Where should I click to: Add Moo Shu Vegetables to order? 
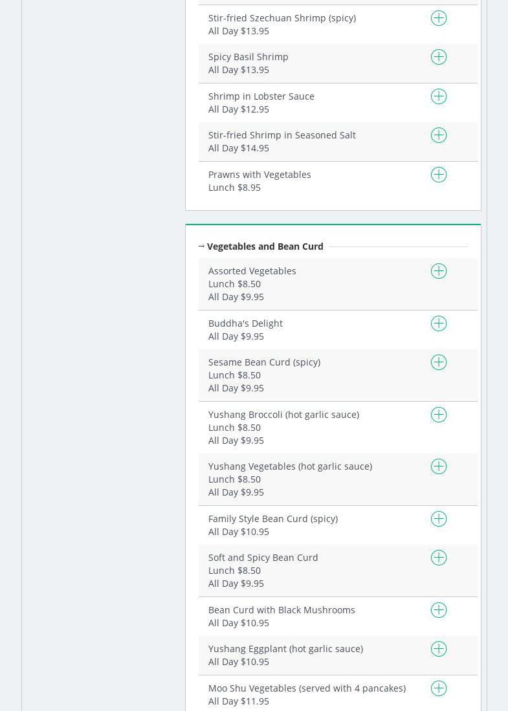(439, 688)
